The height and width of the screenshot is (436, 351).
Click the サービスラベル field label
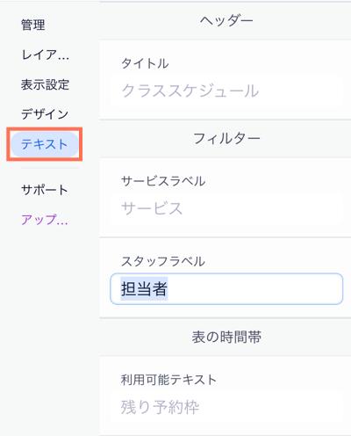pyautogui.click(x=163, y=181)
